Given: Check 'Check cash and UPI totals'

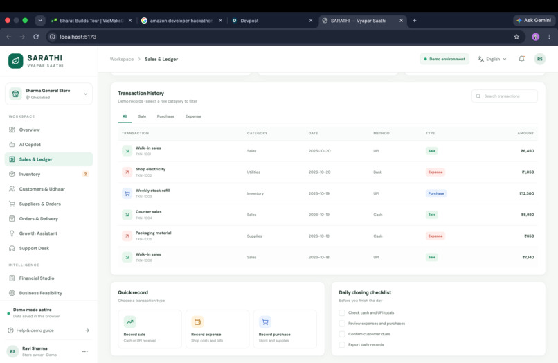Looking at the screenshot, I should coord(342,312).
